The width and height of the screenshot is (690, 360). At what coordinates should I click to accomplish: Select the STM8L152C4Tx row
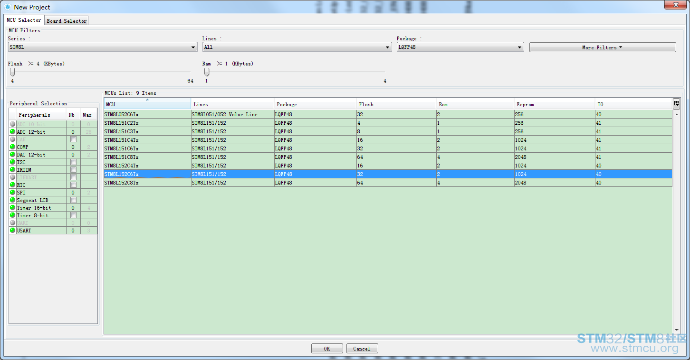click(388, 166)
